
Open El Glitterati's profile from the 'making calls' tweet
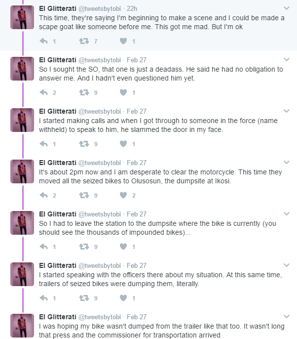pos(57,111)
